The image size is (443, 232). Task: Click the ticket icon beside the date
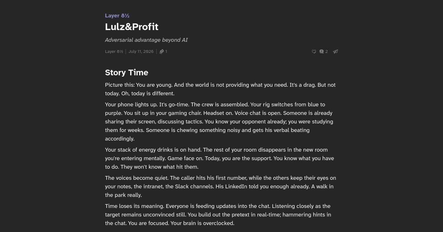coord(162,52)
